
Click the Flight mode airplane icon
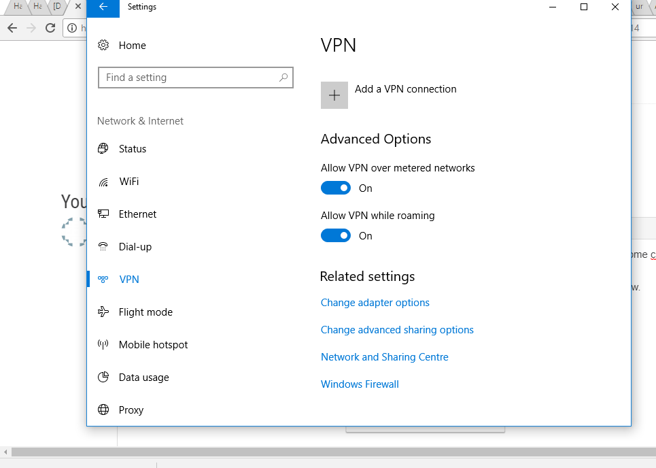pos(103,312)
